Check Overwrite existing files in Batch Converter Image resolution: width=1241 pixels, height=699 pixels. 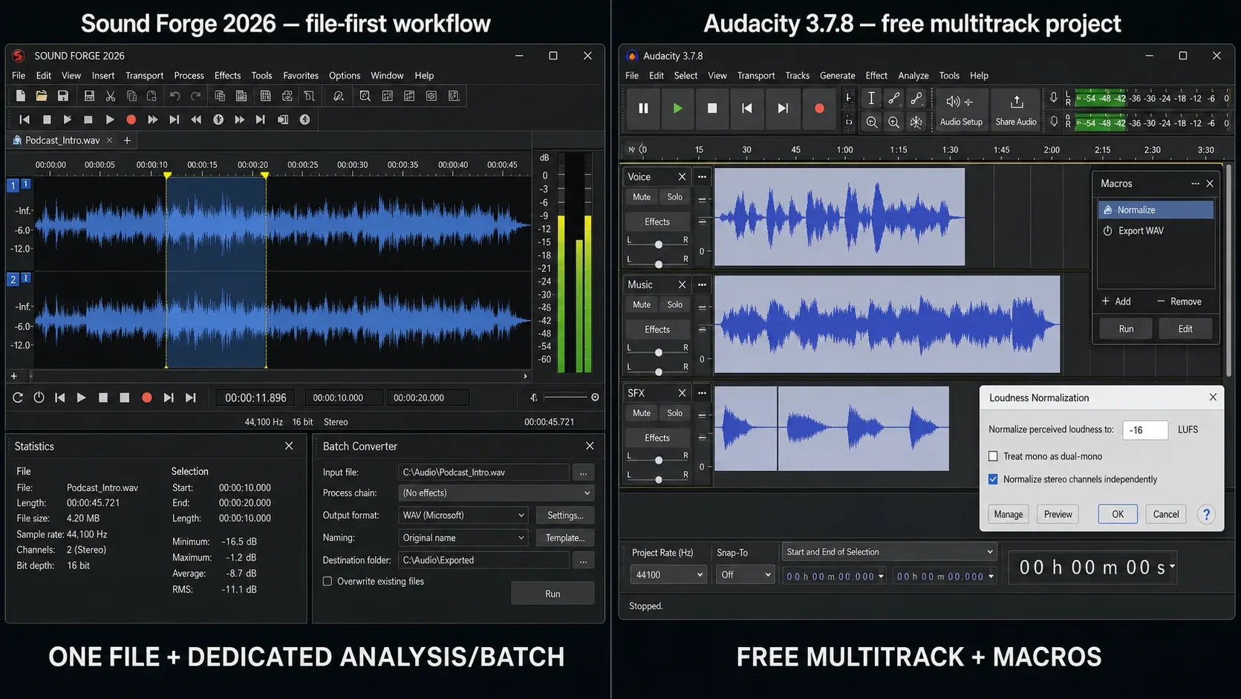(x=328, y=582)
